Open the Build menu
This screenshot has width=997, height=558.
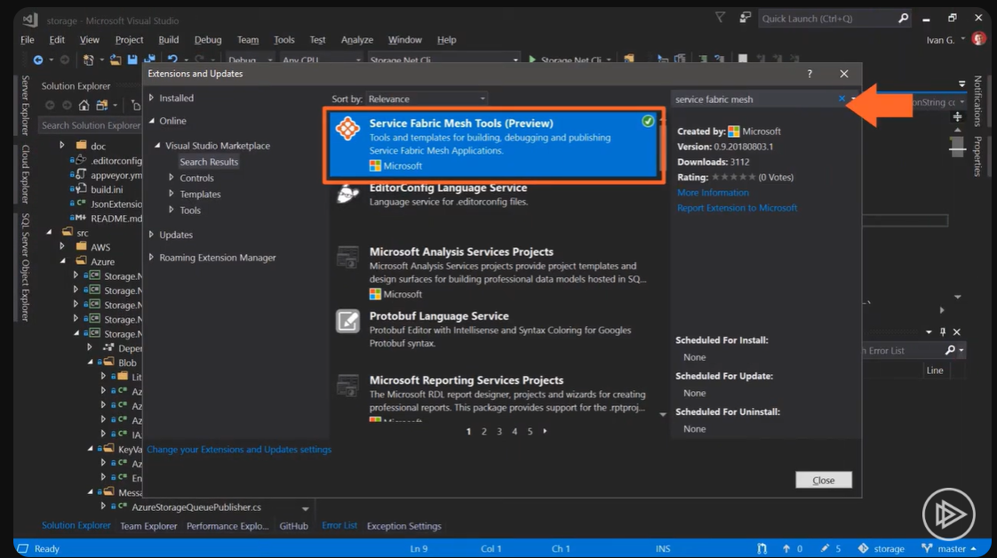pyautogui.click(x=169, y=39)
